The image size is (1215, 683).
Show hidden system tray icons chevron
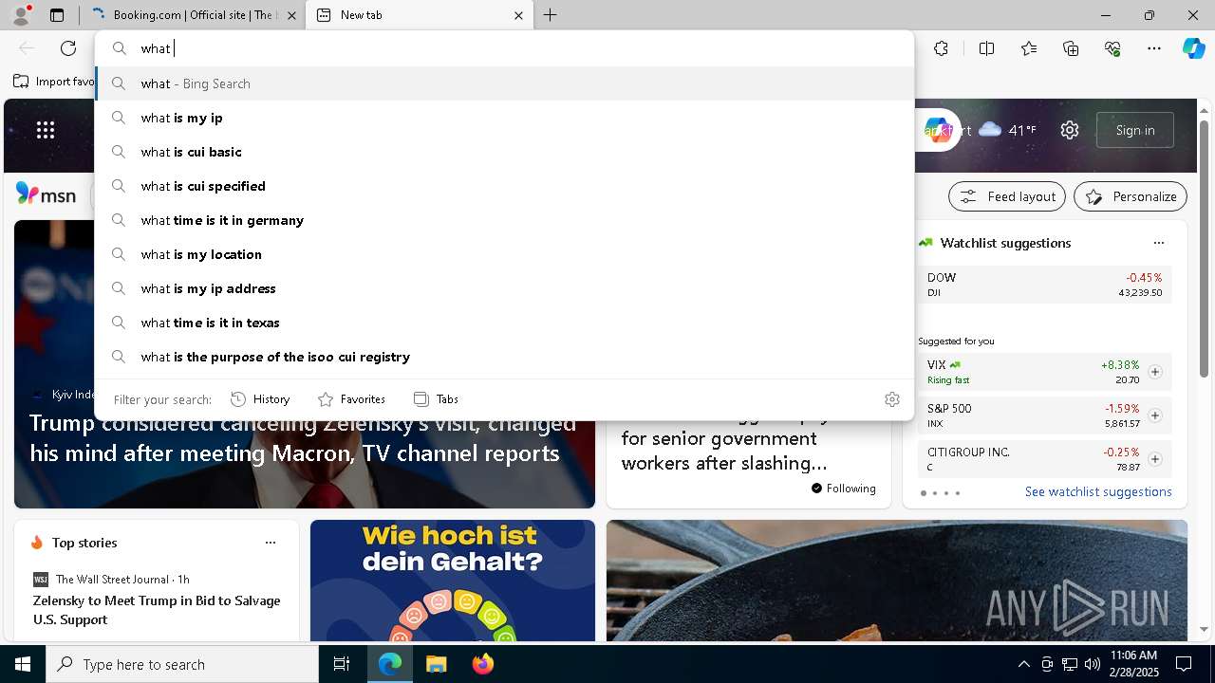click(1023, 664)
